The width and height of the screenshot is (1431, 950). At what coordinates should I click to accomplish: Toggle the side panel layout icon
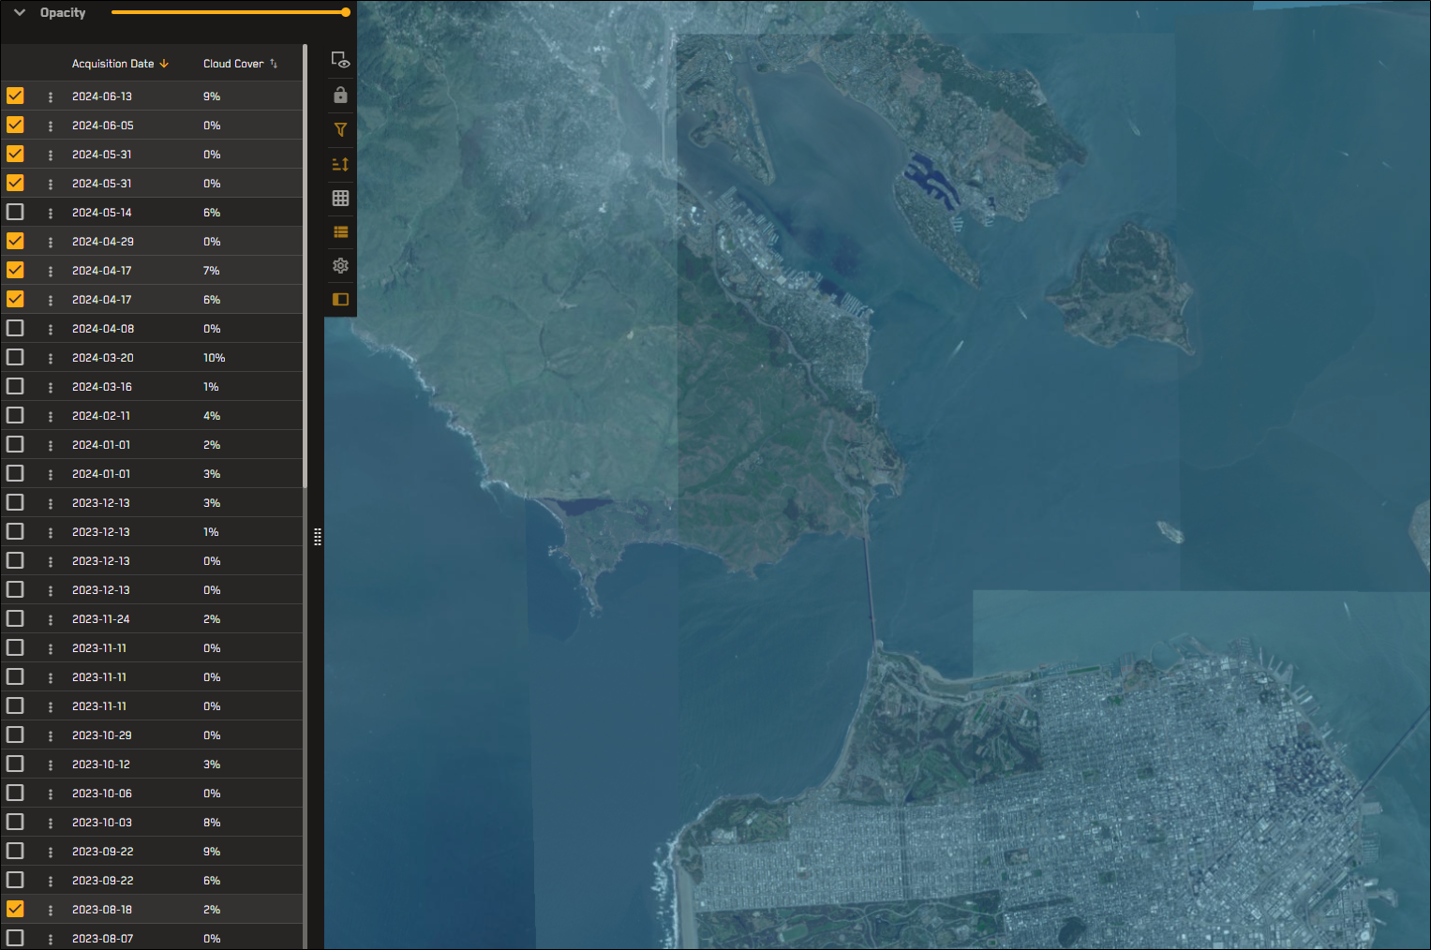[x=340, y=300]
